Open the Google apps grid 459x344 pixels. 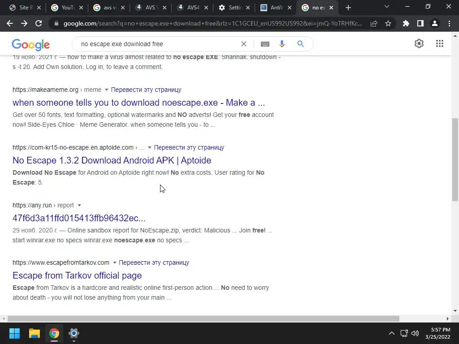point(439,43)
